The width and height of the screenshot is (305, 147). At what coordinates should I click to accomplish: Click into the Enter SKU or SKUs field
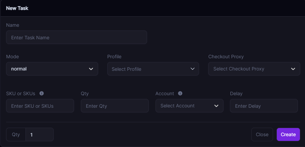pyautogui.click(x=40, y=106)
